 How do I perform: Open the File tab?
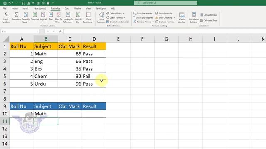coord(5,8)
